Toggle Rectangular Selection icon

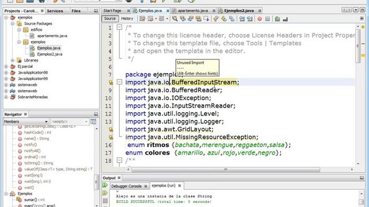click(206, 19)
